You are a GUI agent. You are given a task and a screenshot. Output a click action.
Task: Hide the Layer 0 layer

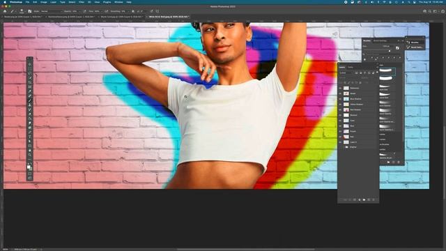point(340,142)
